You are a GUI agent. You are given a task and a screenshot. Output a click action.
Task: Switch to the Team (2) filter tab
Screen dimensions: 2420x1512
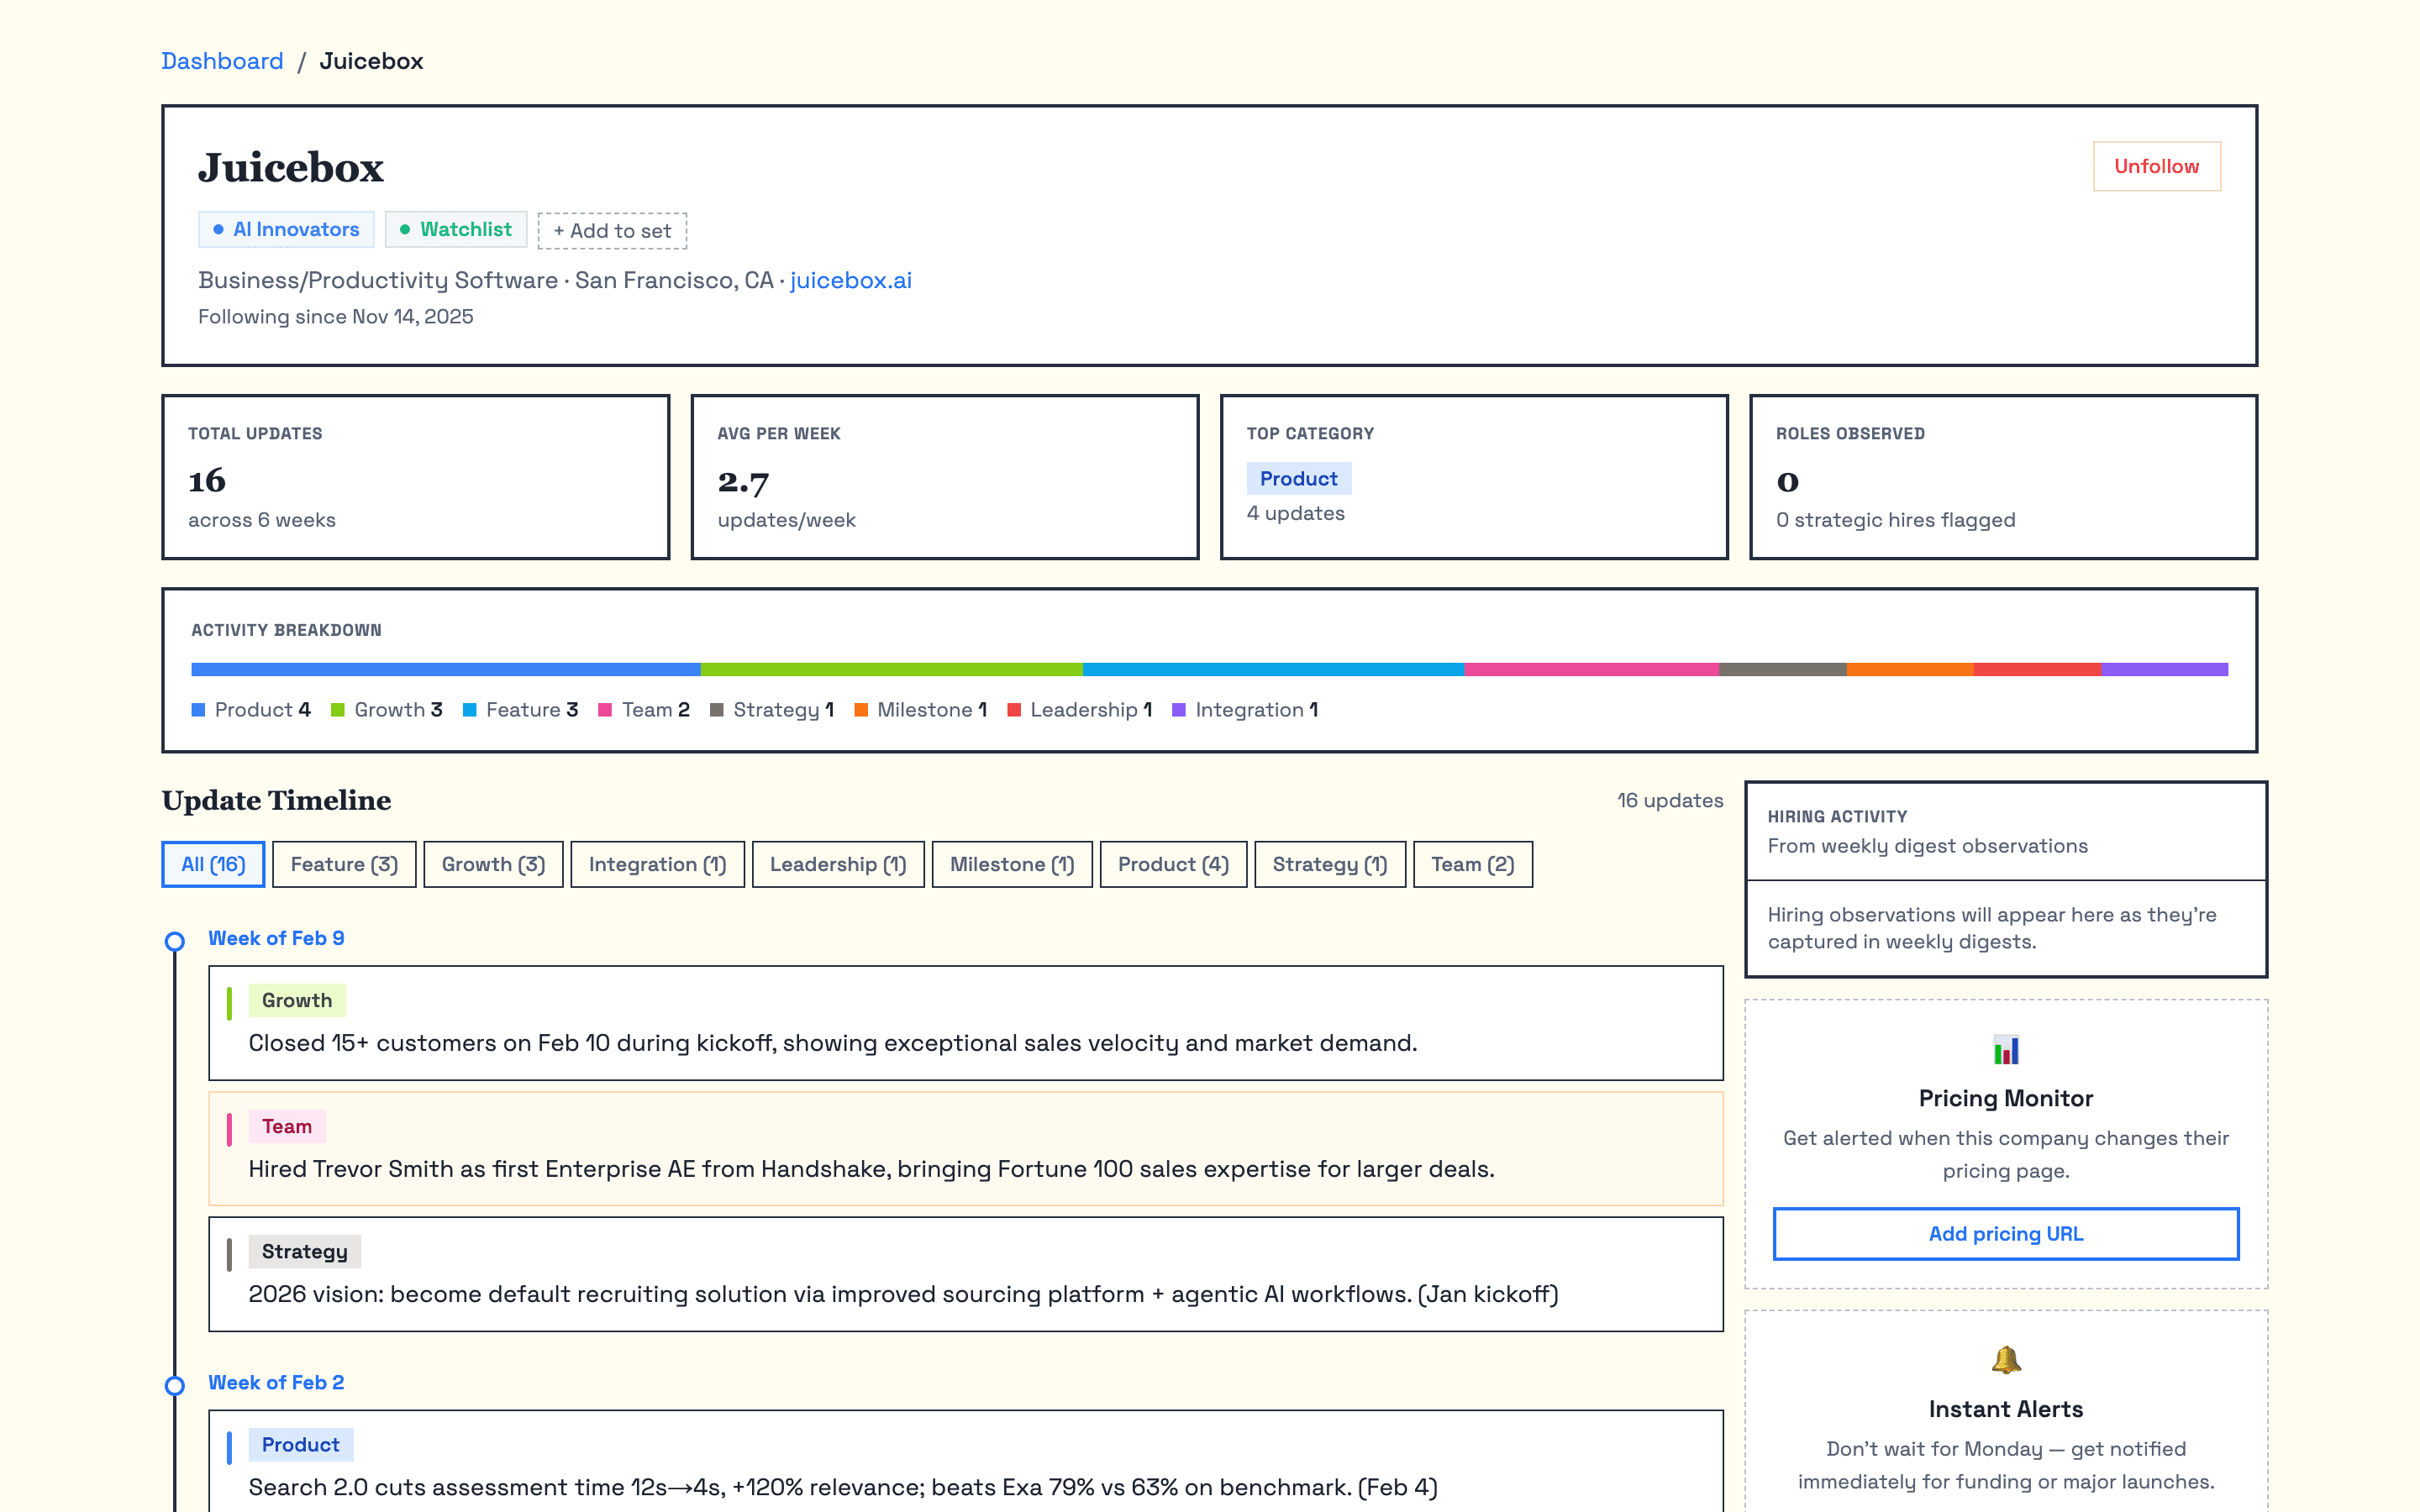coord(1472,864)
